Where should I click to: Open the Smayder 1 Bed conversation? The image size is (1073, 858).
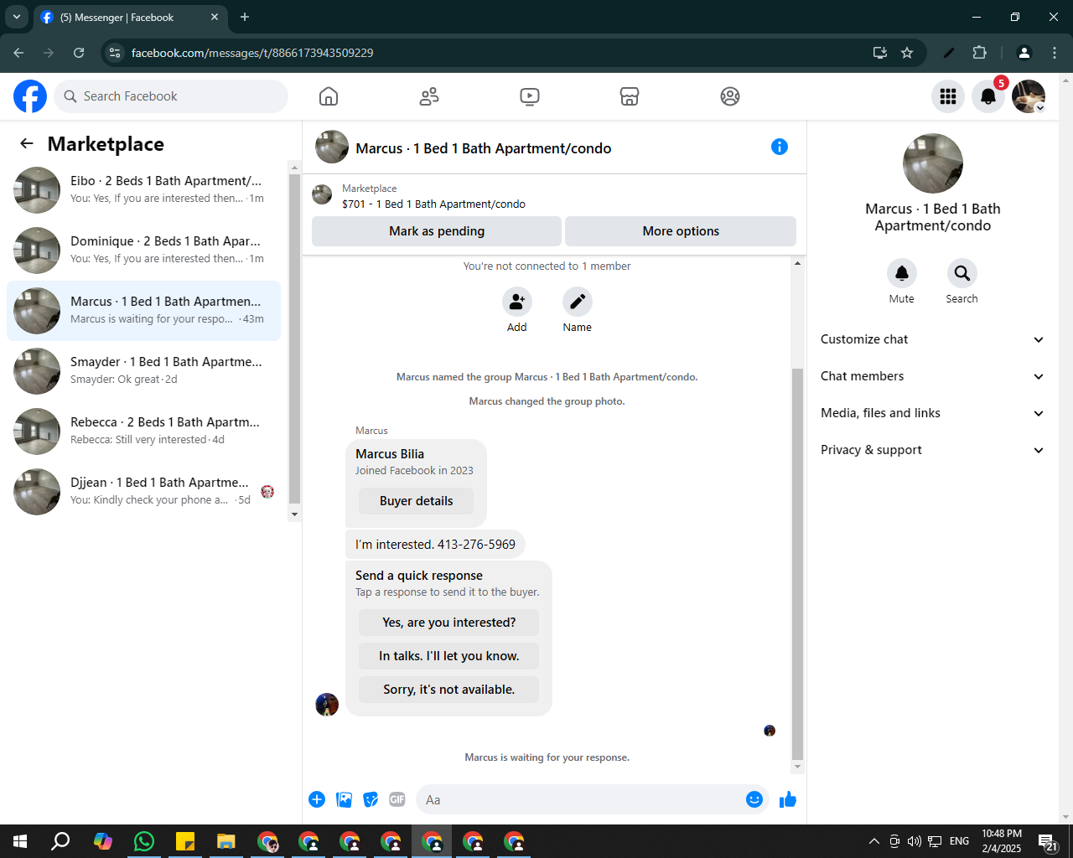[143, 371]
